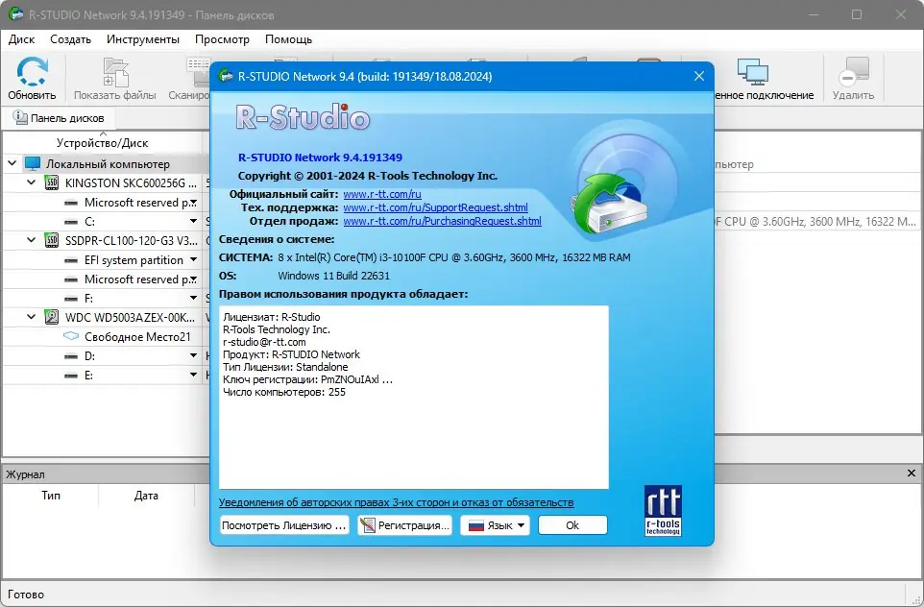Image resolution: width=924 pixels, height=607 pixels.
Task: Open the dropdown arrow for F: partition
Action: [193, 299]
